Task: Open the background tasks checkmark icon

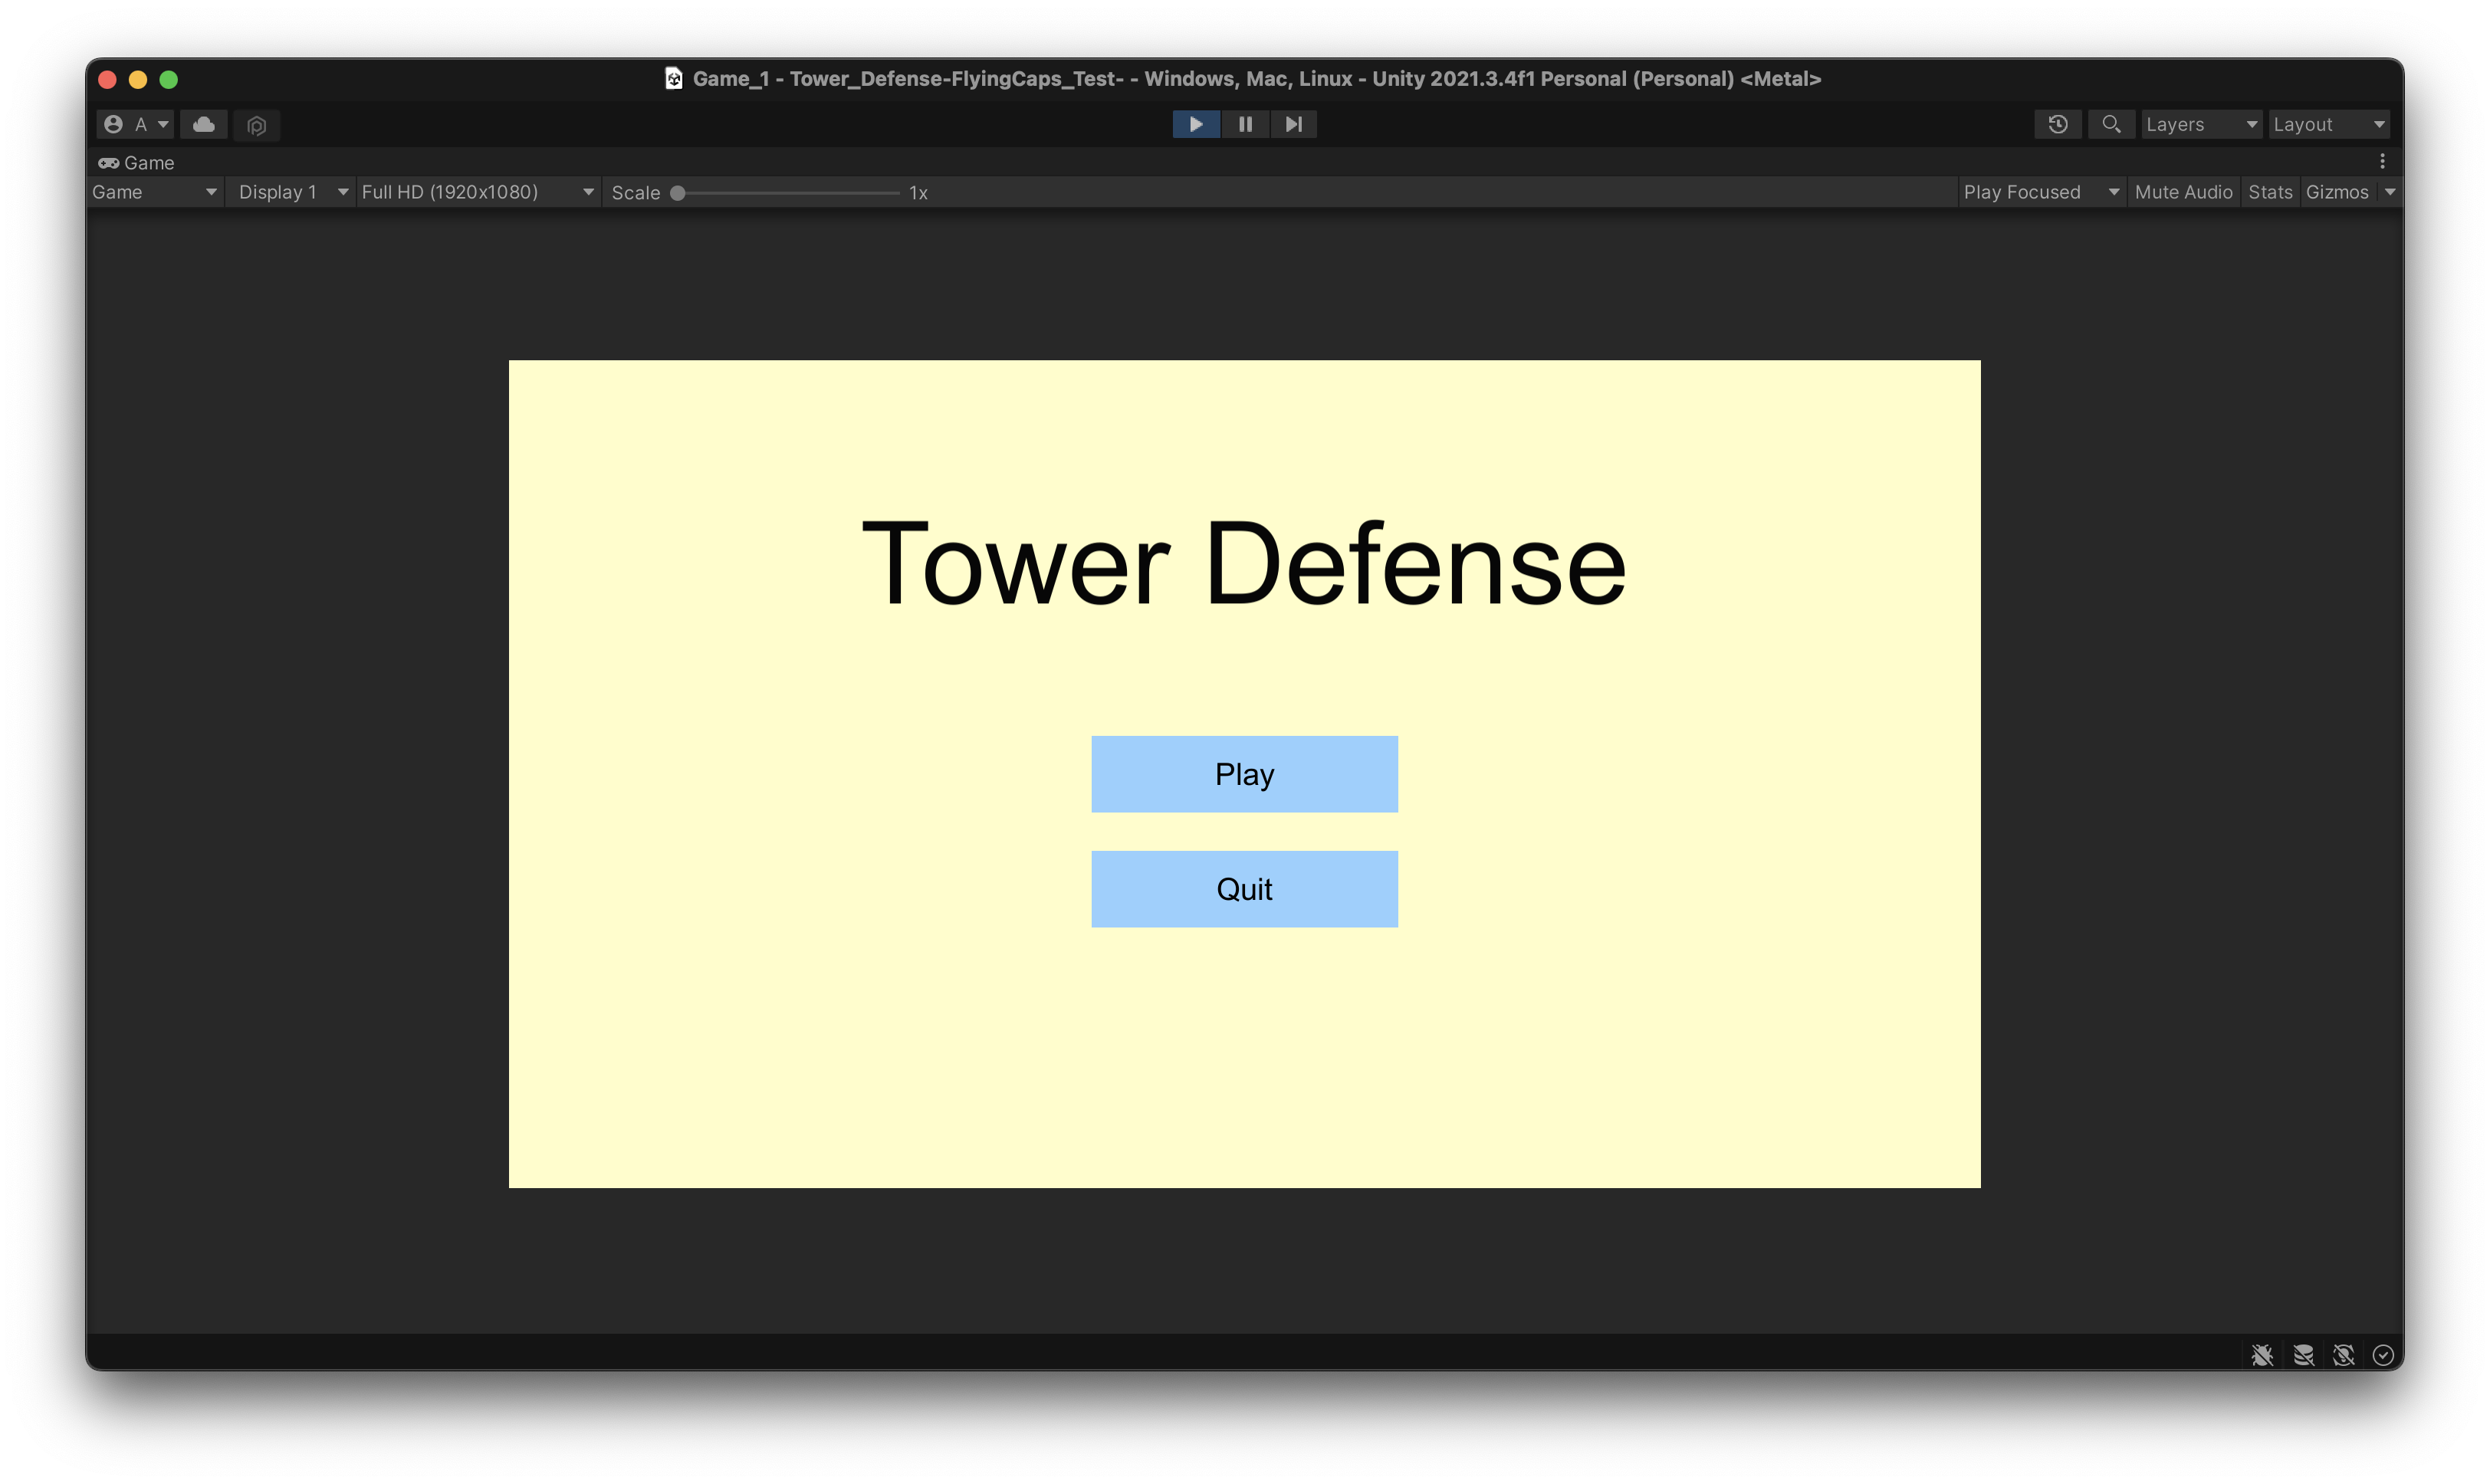Action: 2383,1355
